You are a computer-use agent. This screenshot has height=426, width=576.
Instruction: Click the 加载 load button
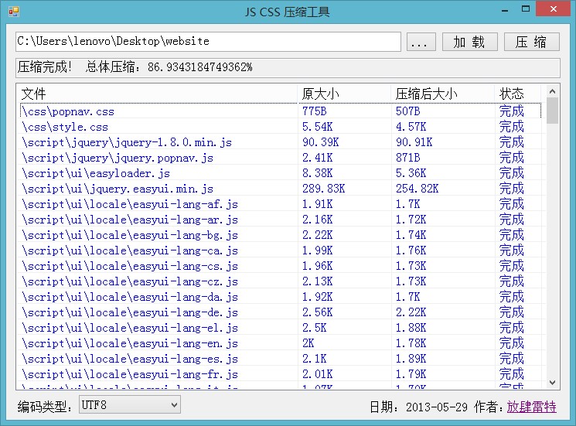pyautogui.click(x=470, y=42)
